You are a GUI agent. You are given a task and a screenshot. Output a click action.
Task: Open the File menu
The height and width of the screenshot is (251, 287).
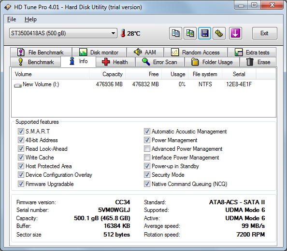(x=12, y=19)
